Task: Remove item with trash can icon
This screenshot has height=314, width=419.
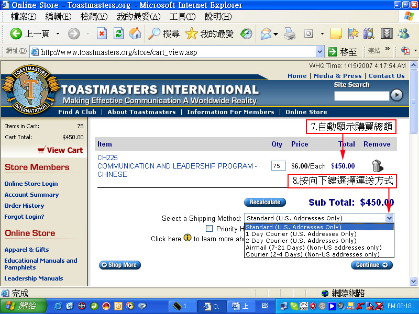Action: click(377, 166)
